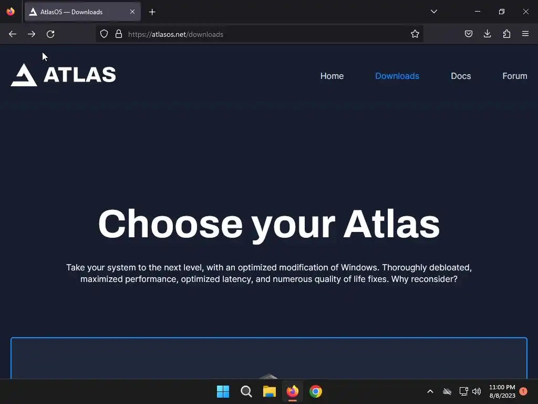This screenshot has width=538, height=404.
Task: Open OneDrive tray icon
Action: click(447, 391)
